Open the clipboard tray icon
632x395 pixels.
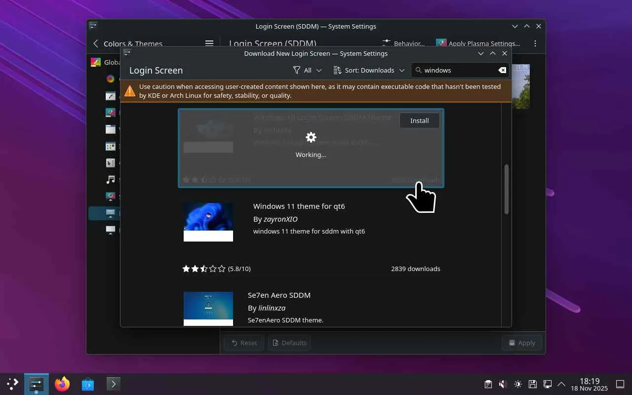488,384
